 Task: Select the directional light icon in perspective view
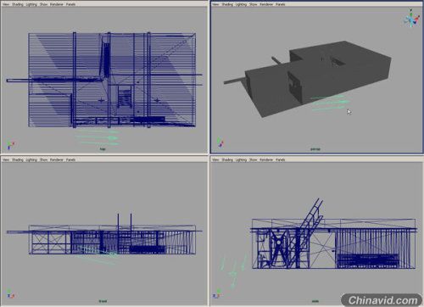point(330,103)
